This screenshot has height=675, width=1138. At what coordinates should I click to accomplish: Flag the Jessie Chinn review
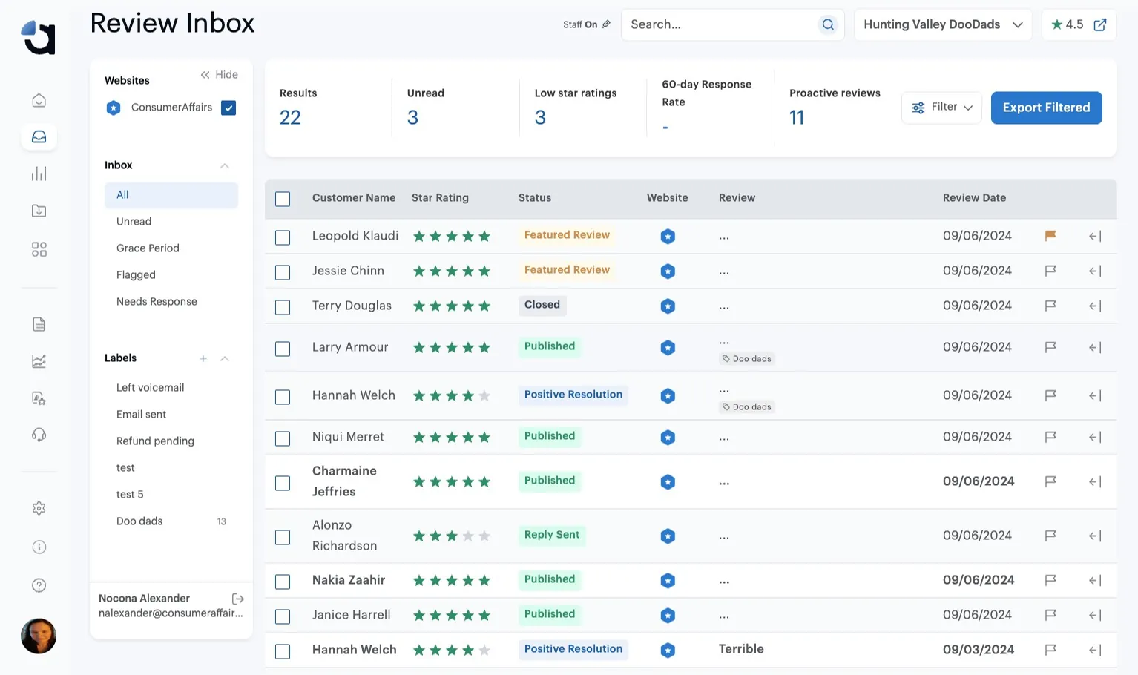coord(1050,271)
